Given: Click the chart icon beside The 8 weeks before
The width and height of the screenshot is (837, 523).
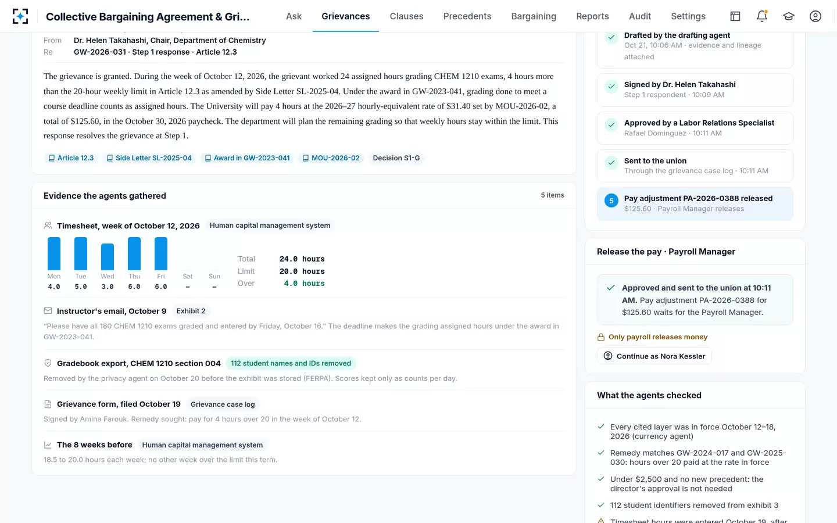Looking at the screenshot, I should pyautogui.click(x=48, y=445).
